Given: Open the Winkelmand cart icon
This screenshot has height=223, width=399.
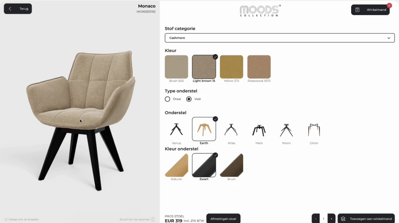Looking at the screenshot, I should pyautogui.click(x=357, y=10).
